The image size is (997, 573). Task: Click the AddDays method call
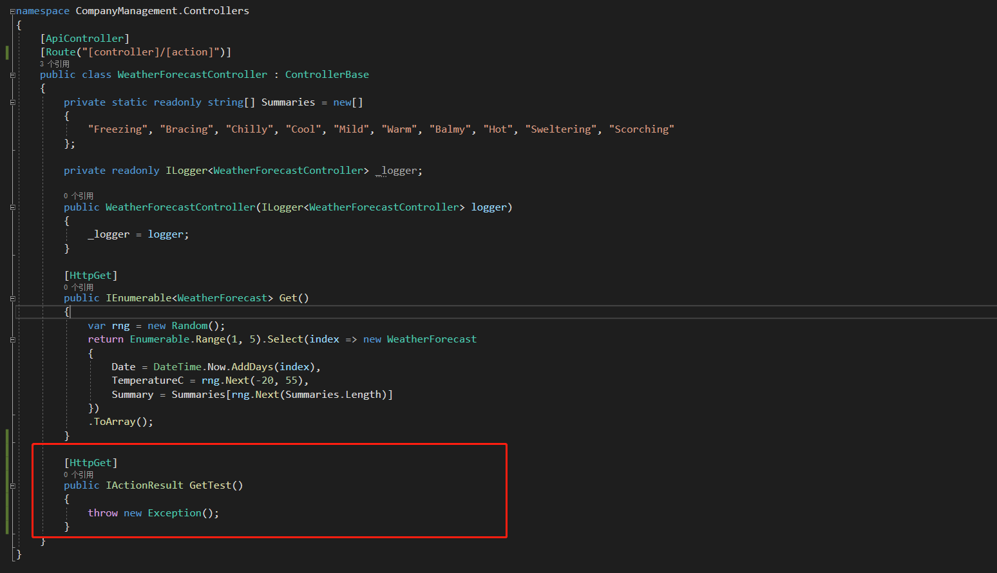pos(252,367)
